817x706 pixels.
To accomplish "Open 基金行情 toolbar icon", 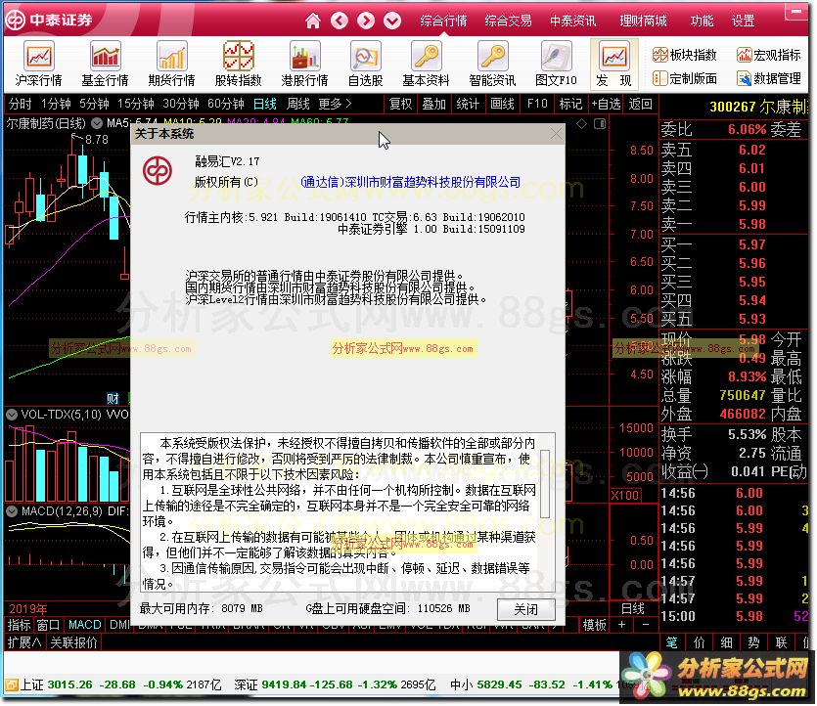I will (105, 64).
